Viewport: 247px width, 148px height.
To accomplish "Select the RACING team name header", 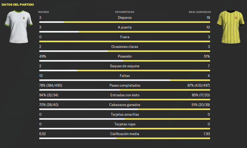I will pyautogui.click(x=44, y=12).
